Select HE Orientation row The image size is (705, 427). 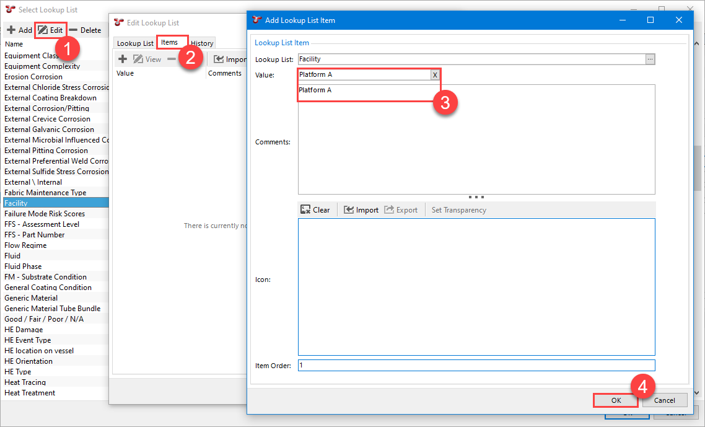pyautogui.click(x=56, y=361)
